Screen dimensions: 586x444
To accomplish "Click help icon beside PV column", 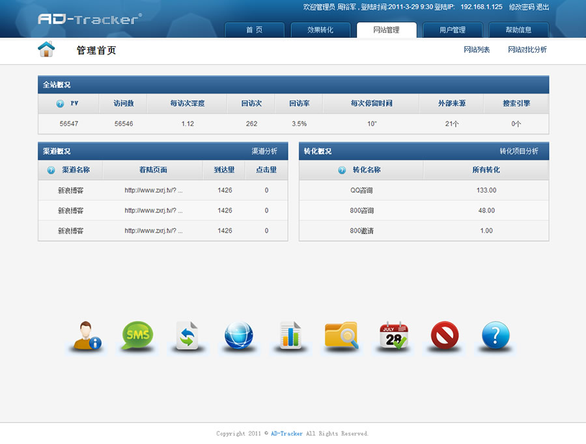I will click(x=60, y=104).
